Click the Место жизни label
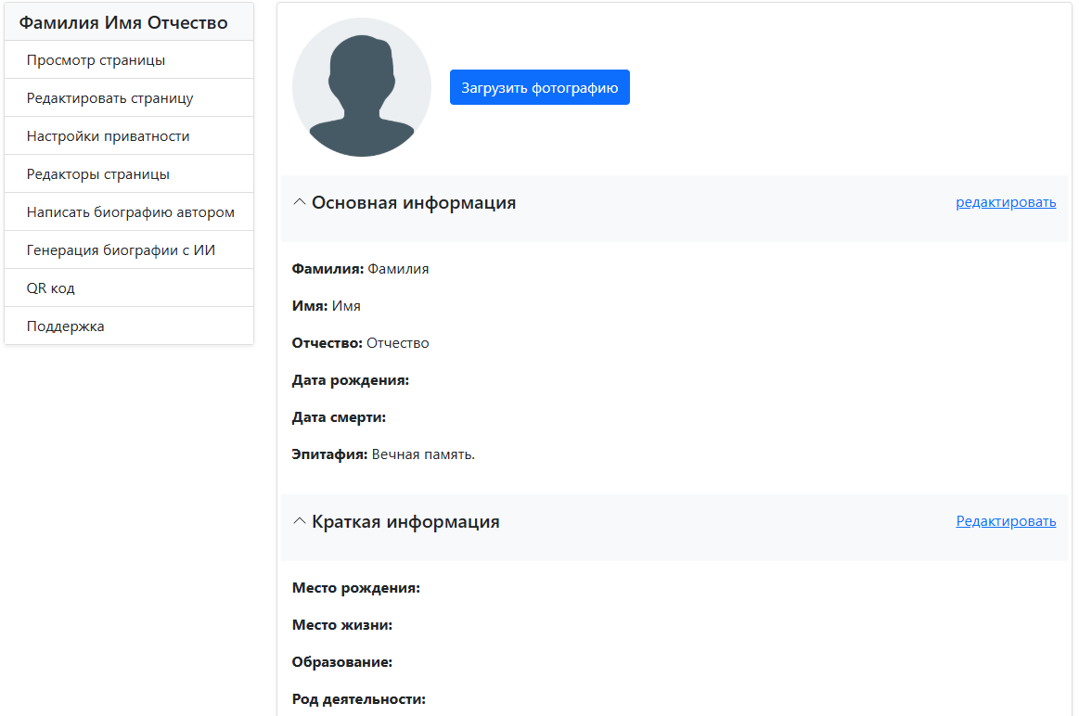 pyautogui.click(x=342, y=625)
